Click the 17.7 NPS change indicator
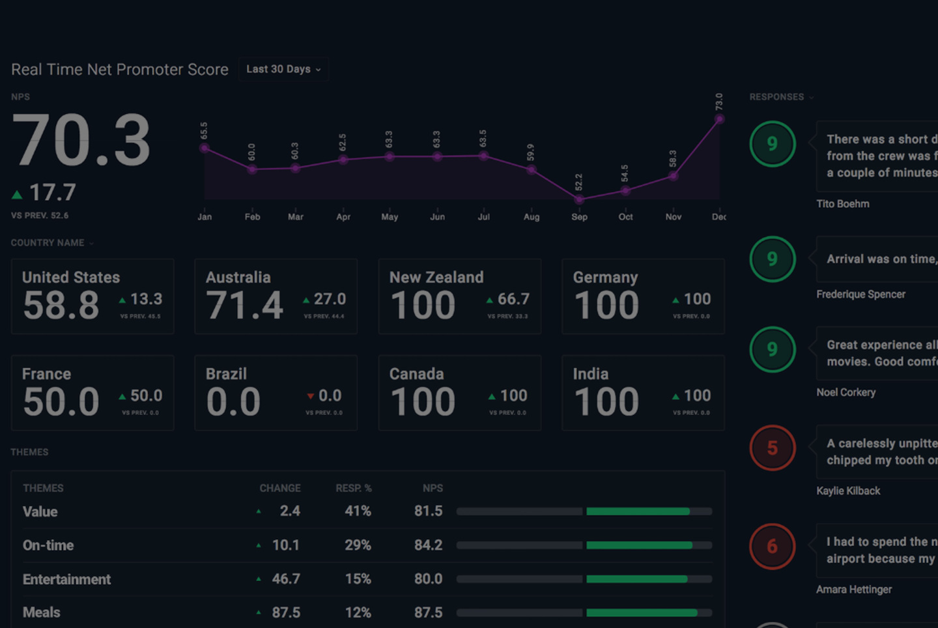This screenshot has width=938, height=628. 44,193
